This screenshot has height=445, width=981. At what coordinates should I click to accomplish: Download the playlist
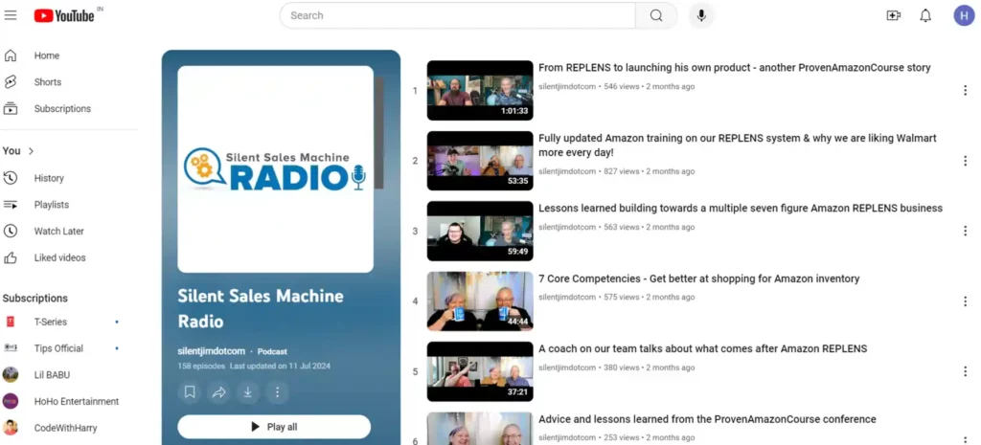tap(248, 391)
